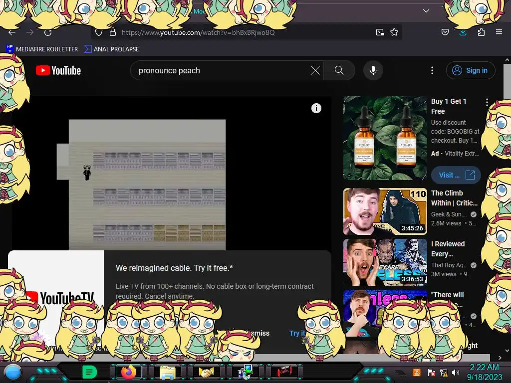Go to YouTube home via logo

(x=58, y=70)
